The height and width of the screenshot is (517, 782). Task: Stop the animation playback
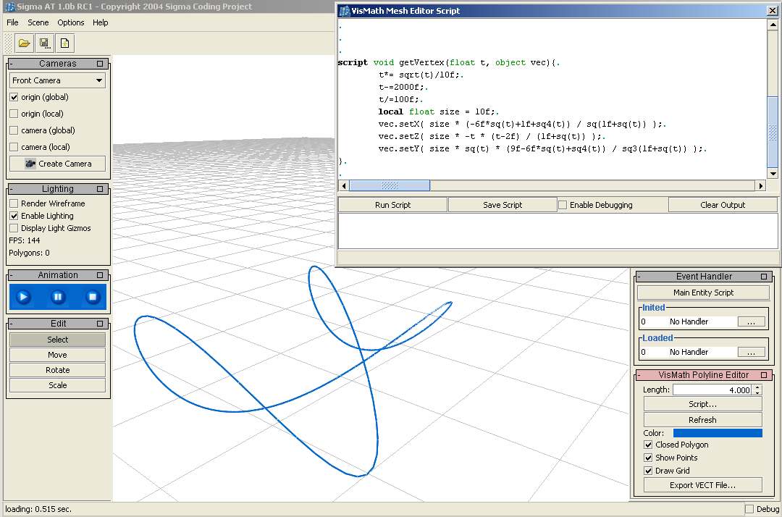pos(93,297)
